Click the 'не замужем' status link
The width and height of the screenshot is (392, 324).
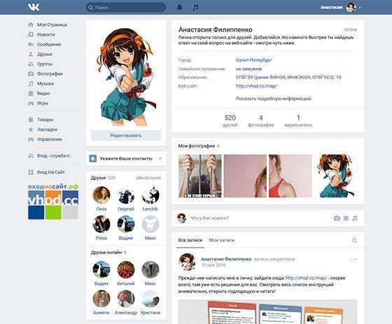pyautogui.click(x=248, y=69)
